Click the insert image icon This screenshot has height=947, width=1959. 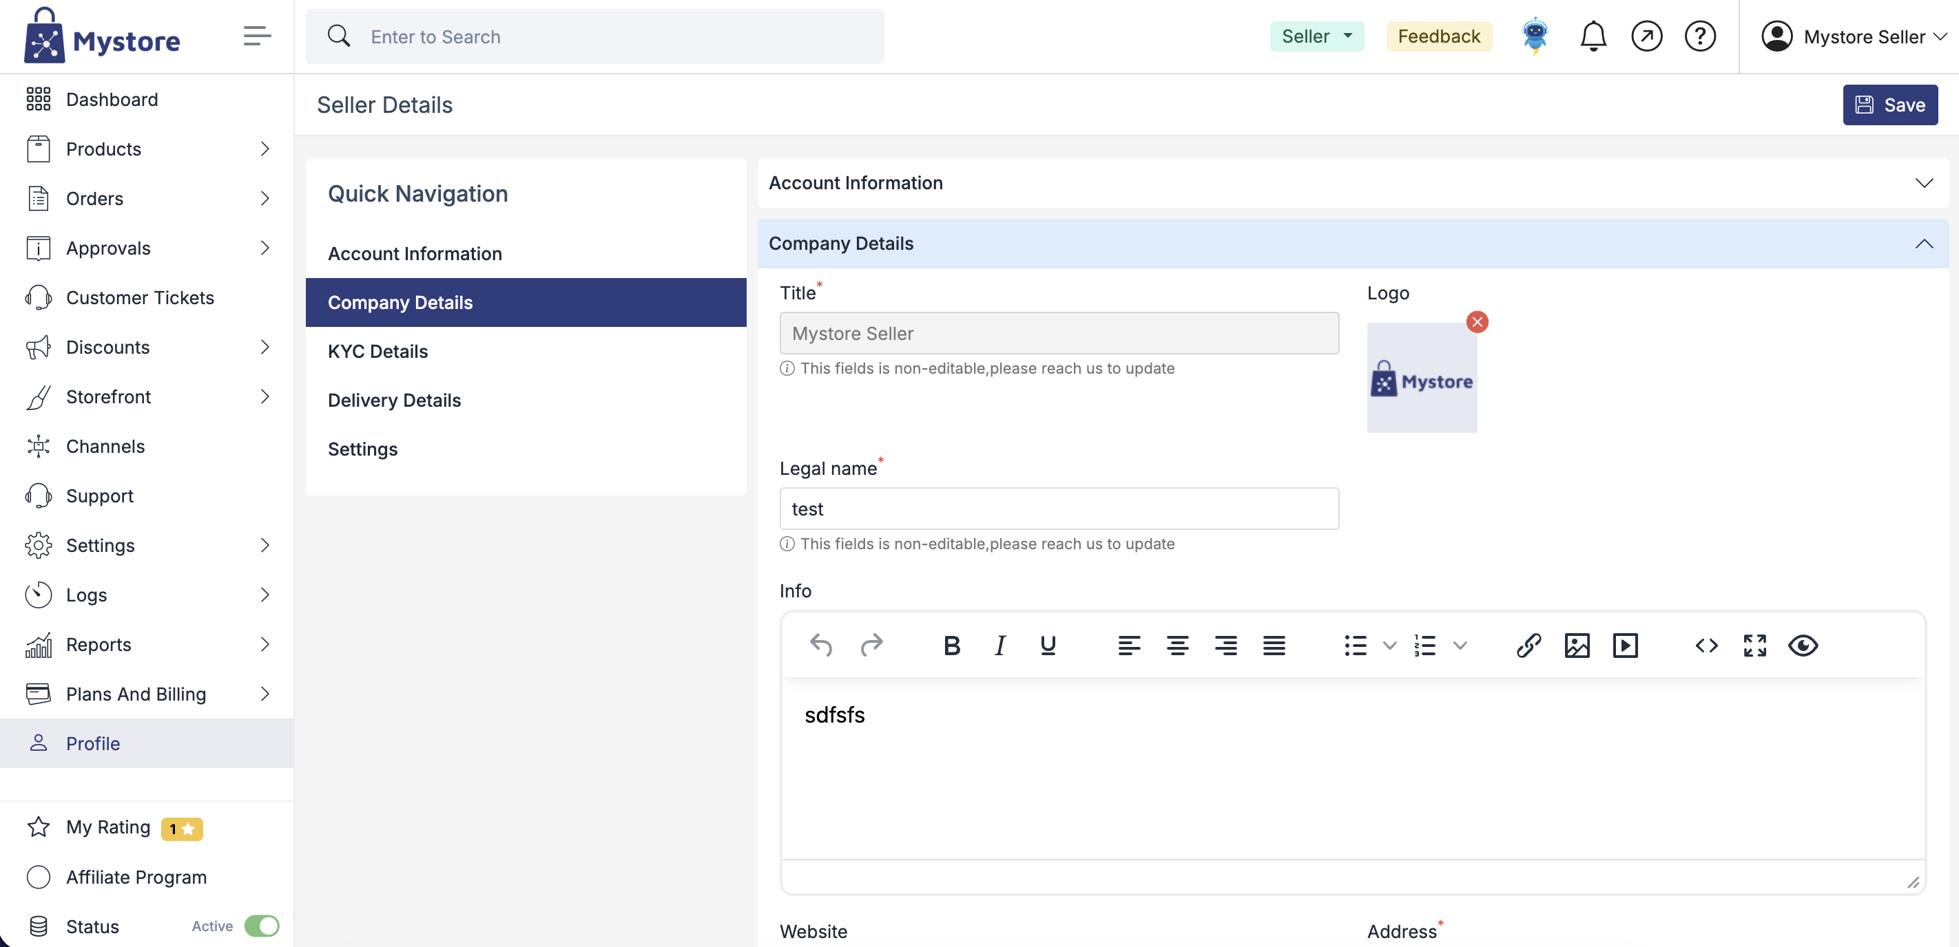point(1577,646)
